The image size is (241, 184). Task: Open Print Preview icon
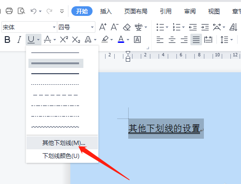[x=21, y=11]
